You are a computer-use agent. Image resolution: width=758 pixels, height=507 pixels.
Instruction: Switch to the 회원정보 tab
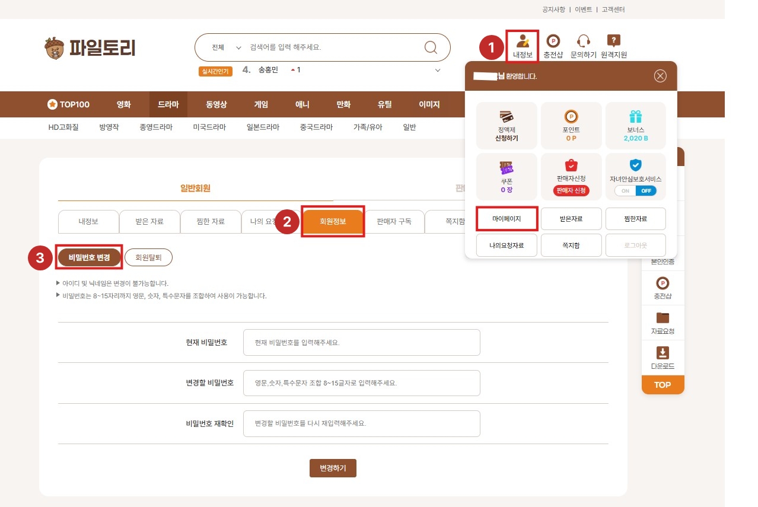(333, 221)
